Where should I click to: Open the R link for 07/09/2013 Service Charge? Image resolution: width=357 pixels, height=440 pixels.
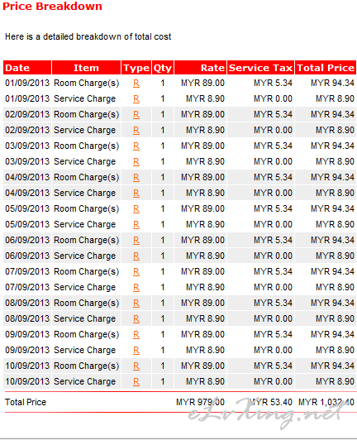[x=136, y=288]
